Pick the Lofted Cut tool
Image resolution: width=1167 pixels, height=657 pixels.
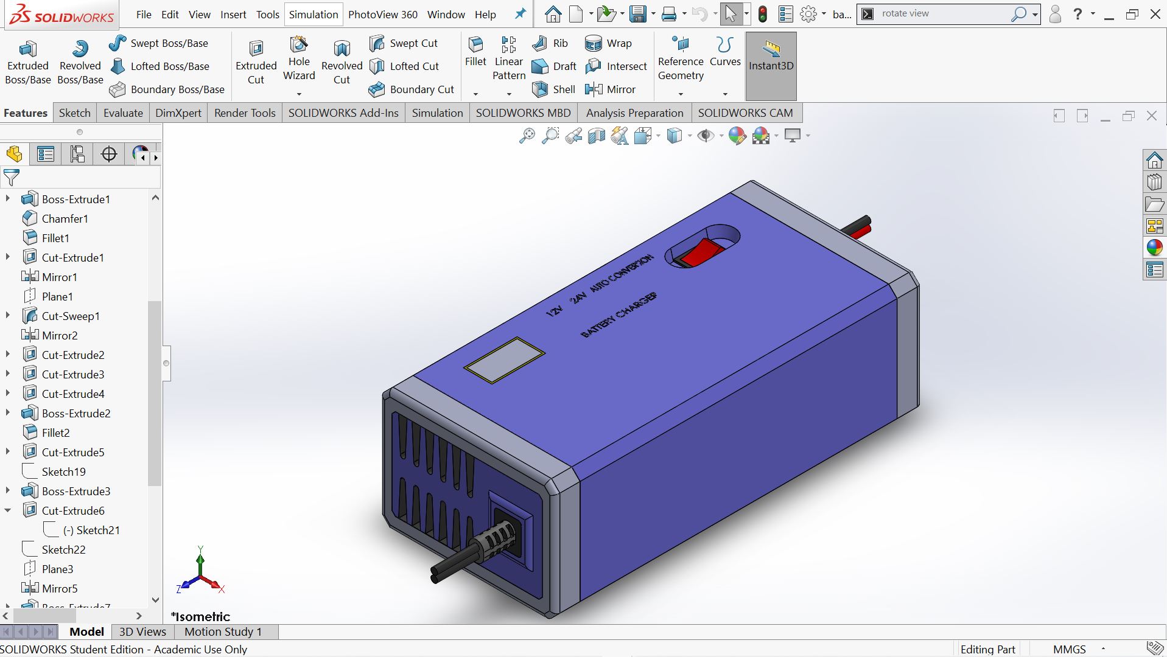tap(404, 66)
